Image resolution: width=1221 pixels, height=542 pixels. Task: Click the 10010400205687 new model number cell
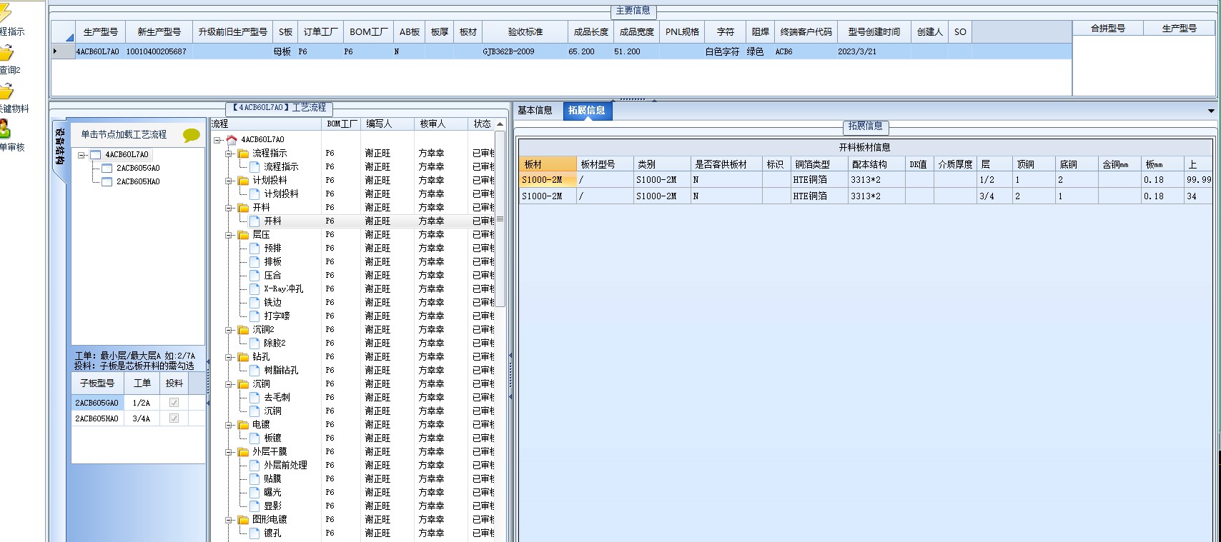point(159,51)
